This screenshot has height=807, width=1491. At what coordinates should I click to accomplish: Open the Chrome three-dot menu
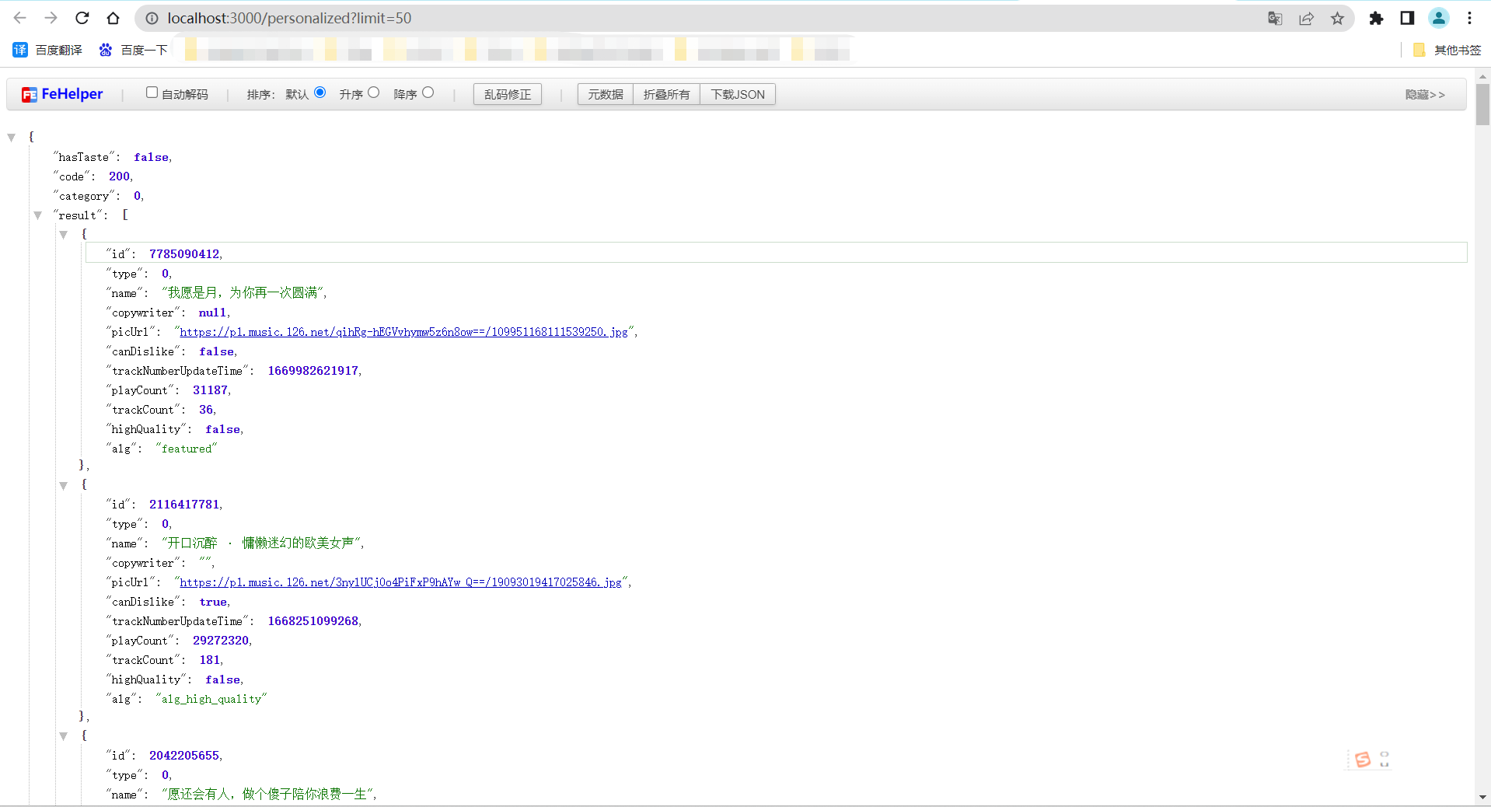(1469, 18)
